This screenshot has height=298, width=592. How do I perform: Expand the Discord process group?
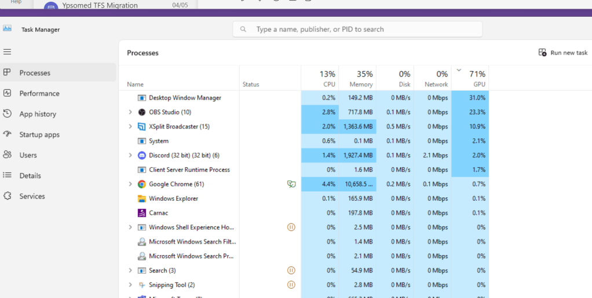[130, 155]
